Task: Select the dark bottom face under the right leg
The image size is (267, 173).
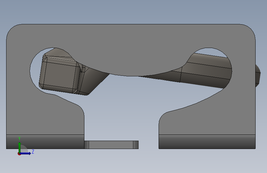Action: [x=207, y=142]
